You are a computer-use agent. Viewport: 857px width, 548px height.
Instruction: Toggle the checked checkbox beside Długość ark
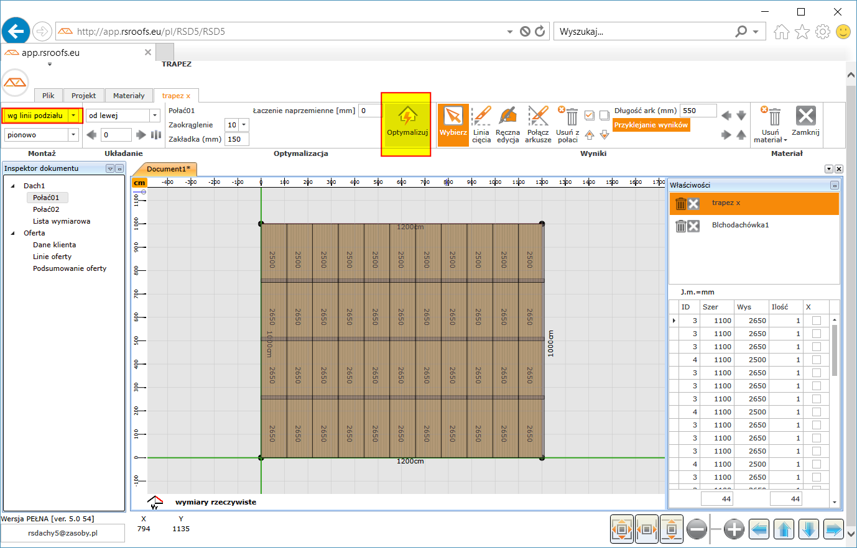point(590,116)
